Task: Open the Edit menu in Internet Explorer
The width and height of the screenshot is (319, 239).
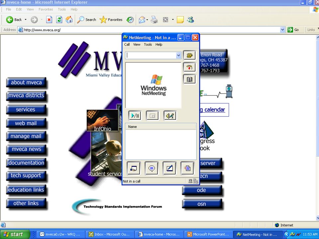Action: pos(19,9)
